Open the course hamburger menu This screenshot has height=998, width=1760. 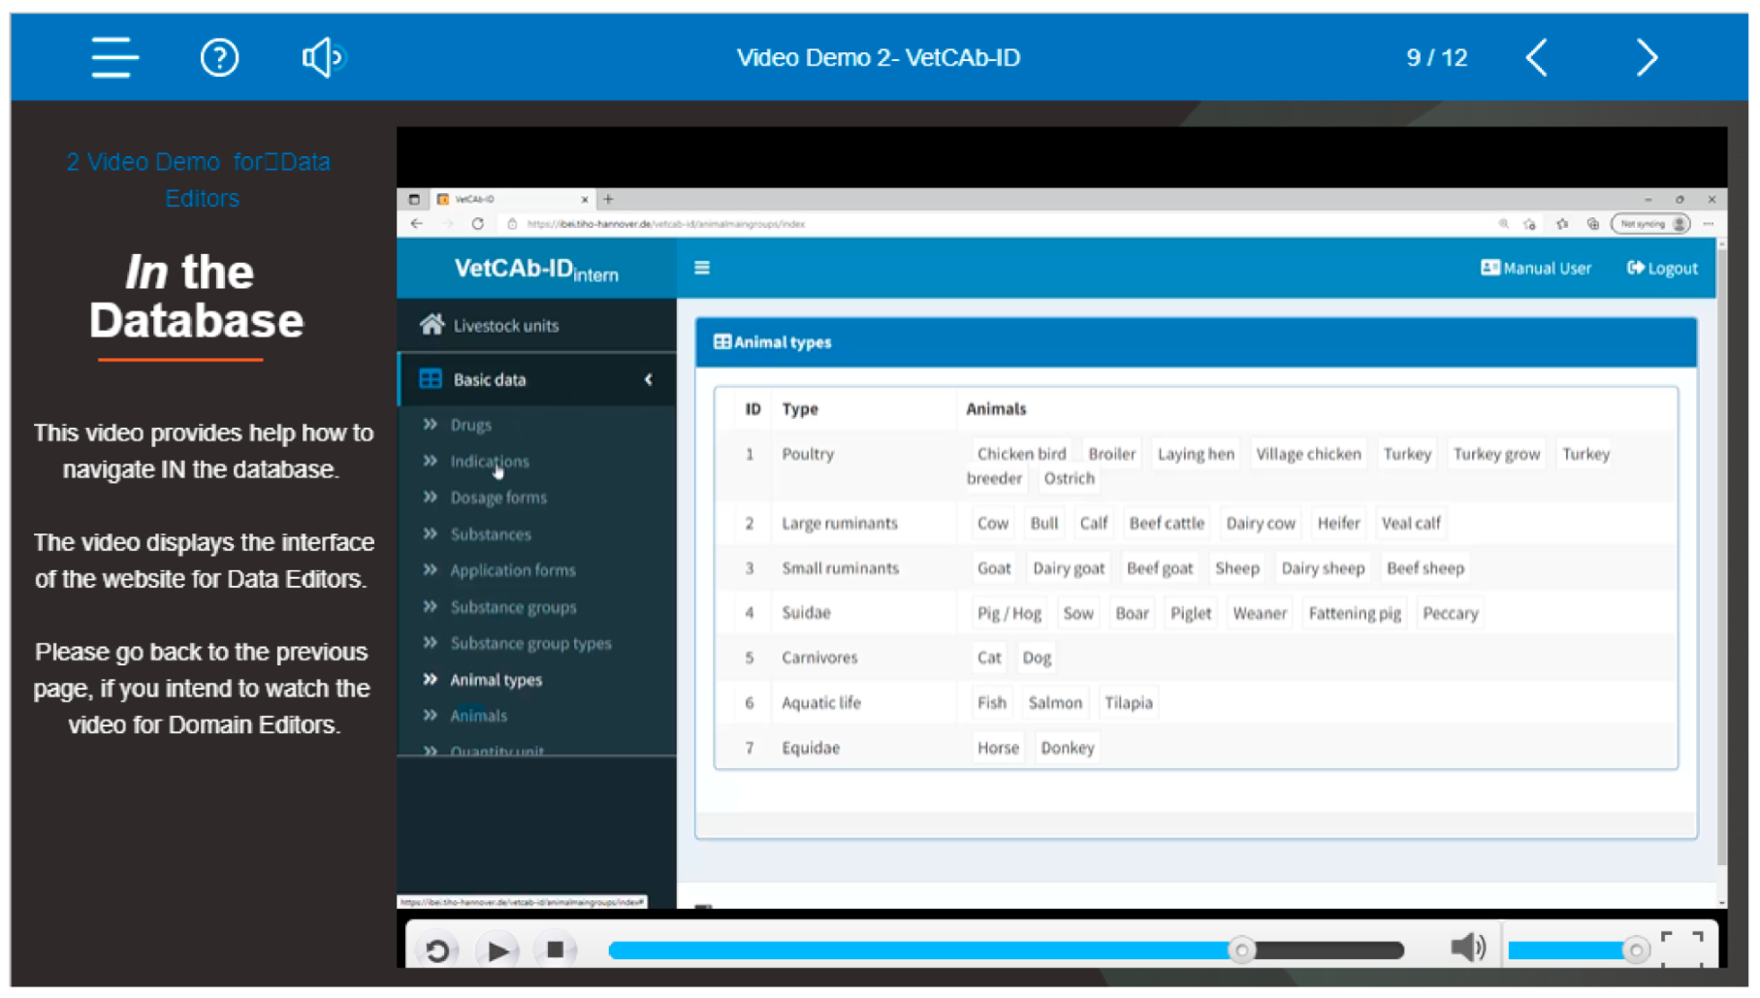(114, 57)
